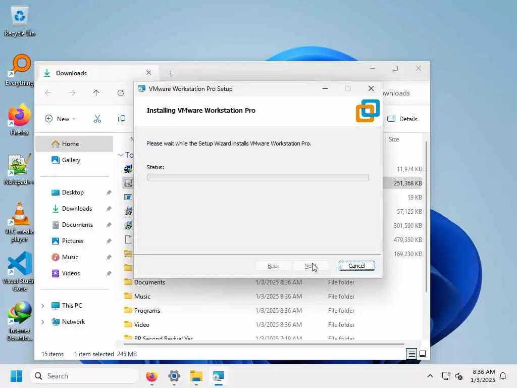
Task: Open volume tray icon
Action: 458,376
